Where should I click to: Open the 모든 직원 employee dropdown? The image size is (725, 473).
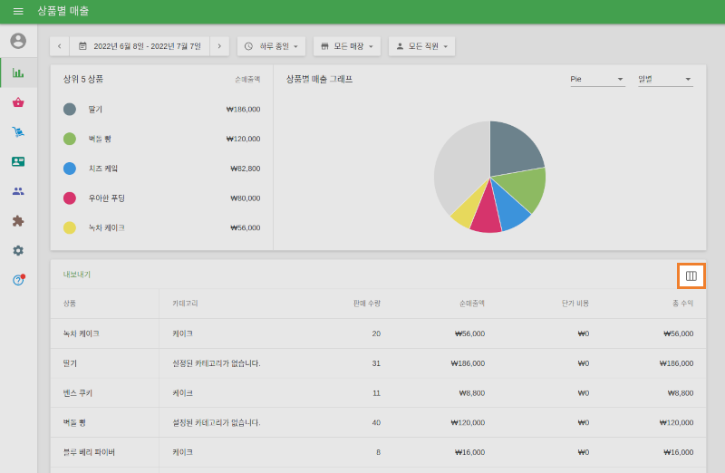[x=421, y=46]
